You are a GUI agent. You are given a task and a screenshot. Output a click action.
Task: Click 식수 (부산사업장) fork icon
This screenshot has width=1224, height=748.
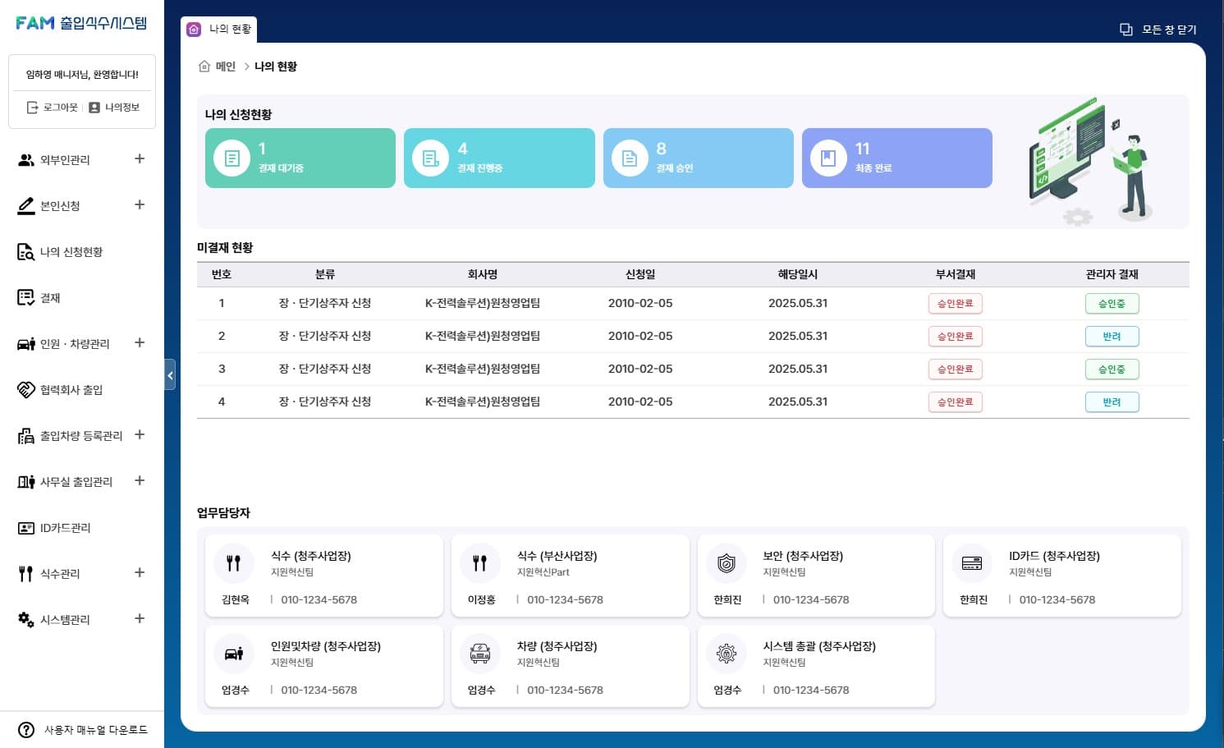pos(480,563)
